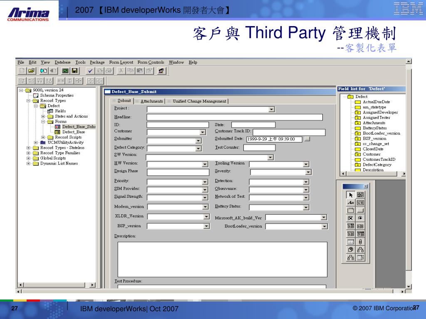The image size is (426, 319).
Task: Click the Check Out schema toolbar icon
Action: click(x=43, y=71)
